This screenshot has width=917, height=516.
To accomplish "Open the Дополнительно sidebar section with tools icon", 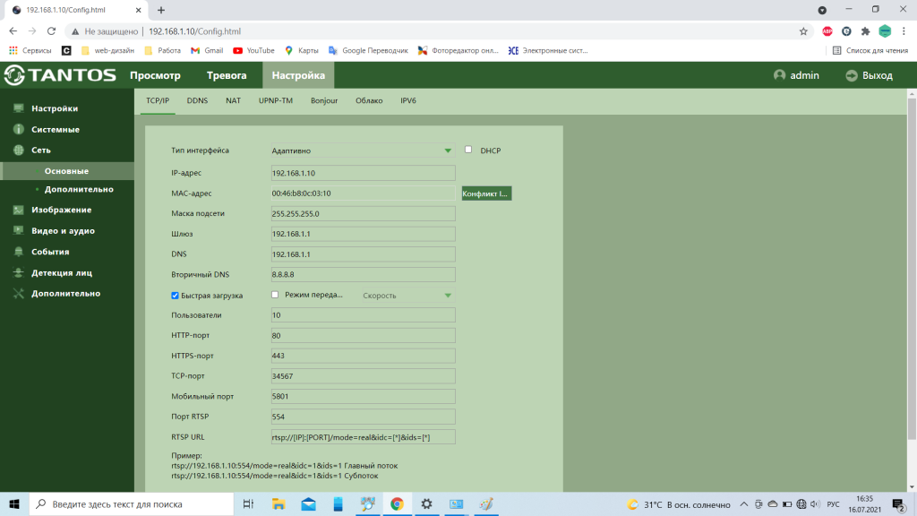I will pos(18,294).
